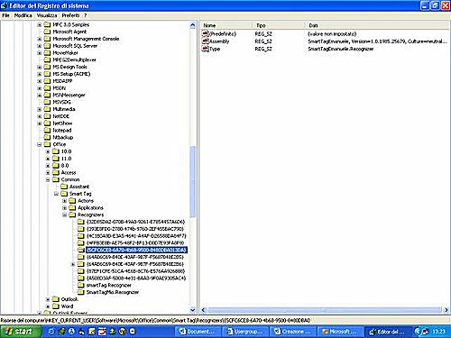Expand the Actions key under Smart Tag
This screenshot has height=338, width=451.
tap(64, 201)
